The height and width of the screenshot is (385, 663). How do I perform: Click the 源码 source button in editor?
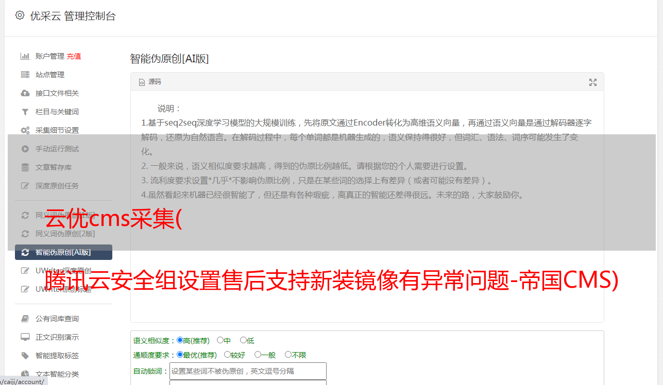tap(150, 82)
